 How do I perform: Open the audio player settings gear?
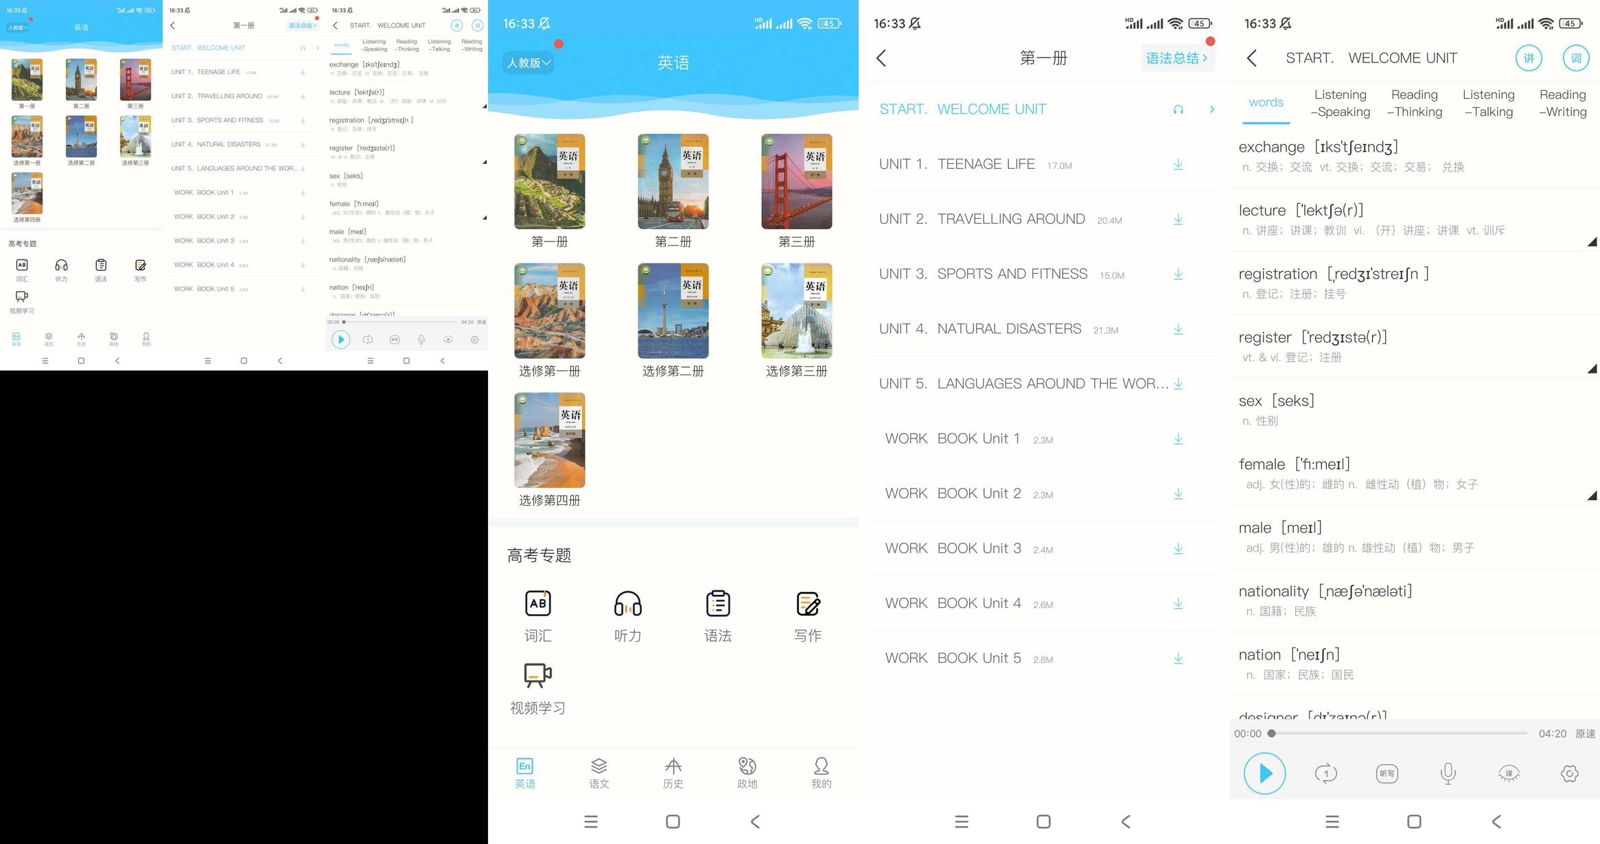pos(1570,773)
